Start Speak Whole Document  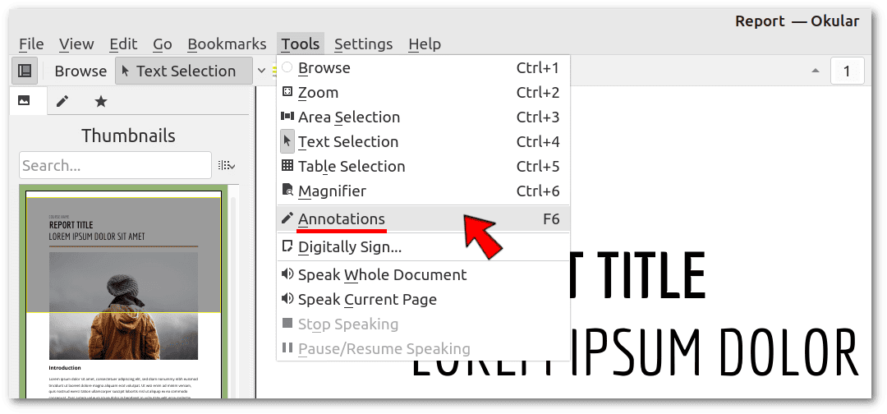coord(382,275)
